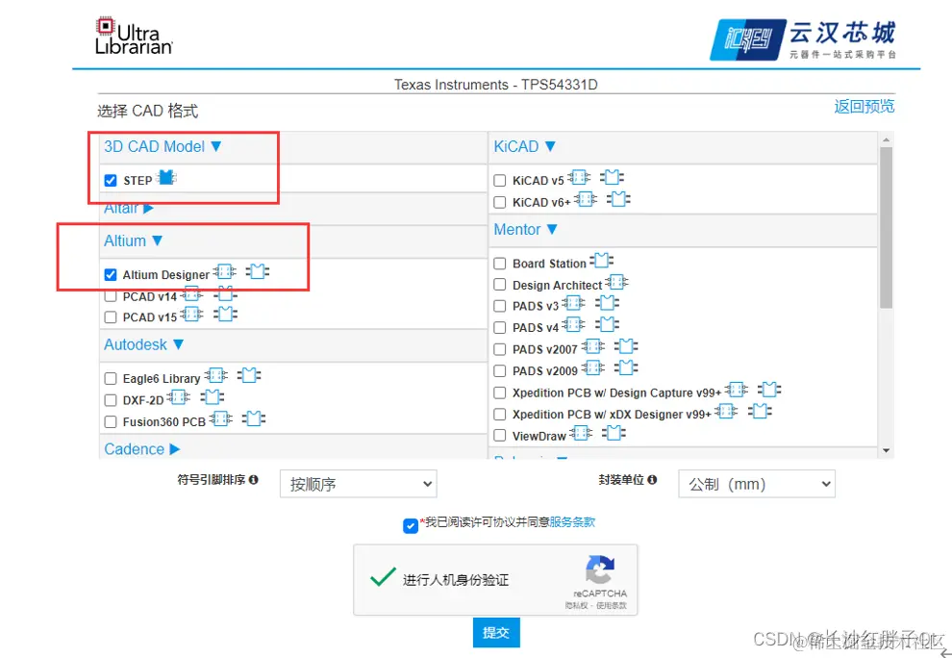Click KiCAD v5 footprint icon
Image resolution: width=952 pixels, height=658 pixels.
(x=612, y=177)
